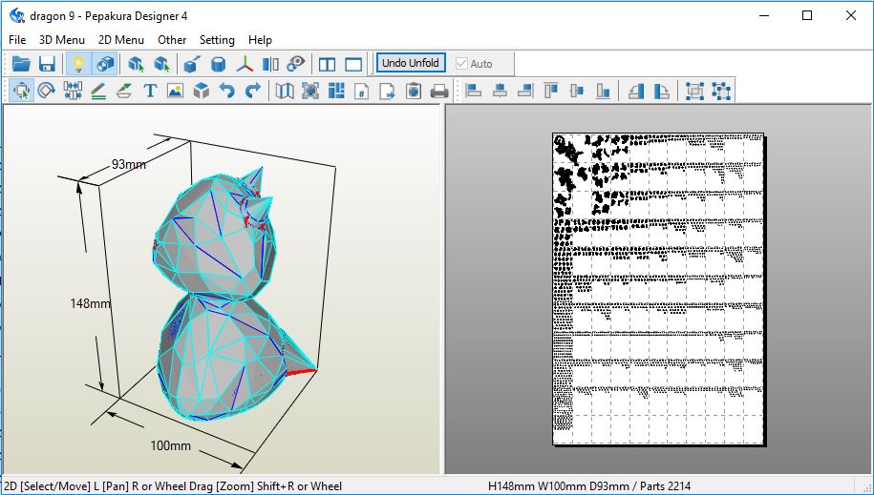Click the mirror/flip bars icon
The height and width of the screenshot is (495, 874).
tap(271, 64)
